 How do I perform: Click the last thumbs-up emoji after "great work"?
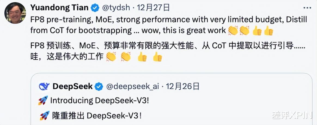coord(269,31)
